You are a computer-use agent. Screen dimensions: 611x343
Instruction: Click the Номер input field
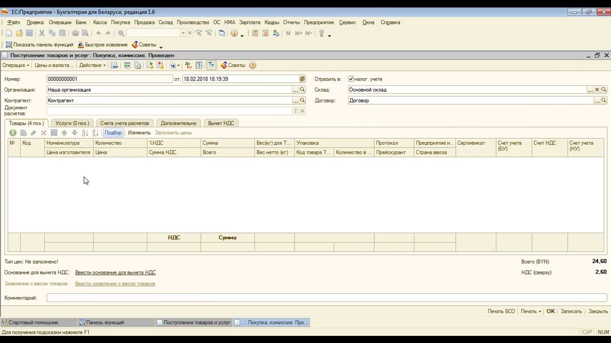(x=110, y=79)
